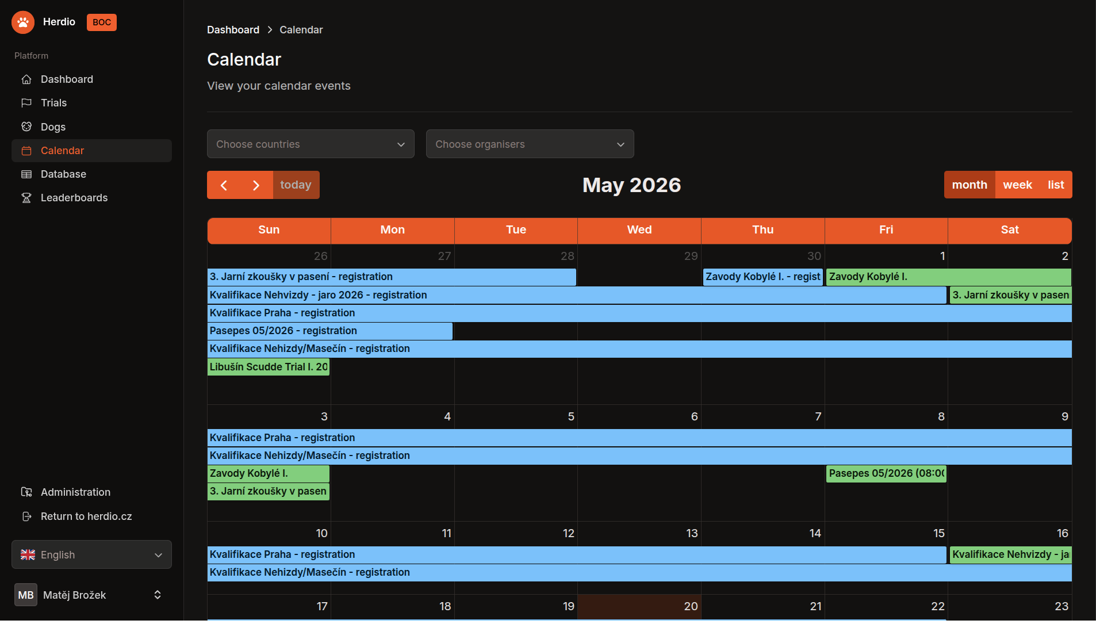Click day number 13 cell
1096x624 pixels.
[x=692, y=534]
